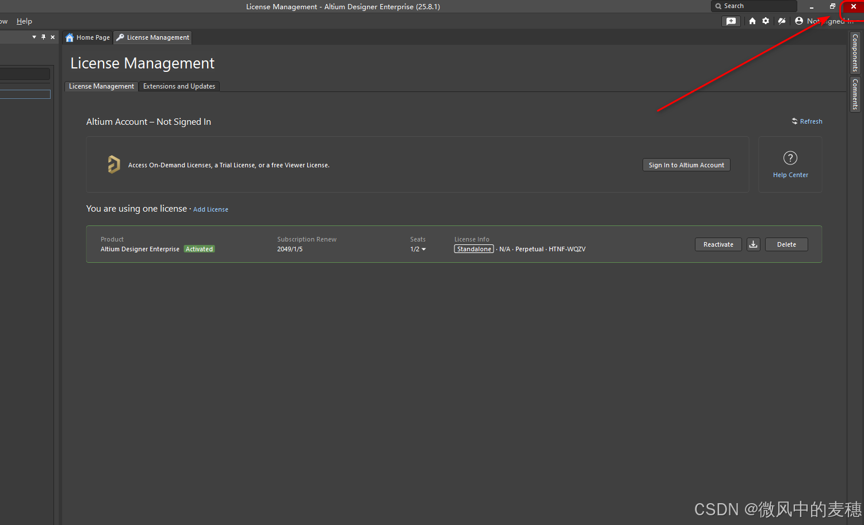The image size is (864, 525).
Task: Click Sign In to Altium Account button
Action: pos(686,165)
